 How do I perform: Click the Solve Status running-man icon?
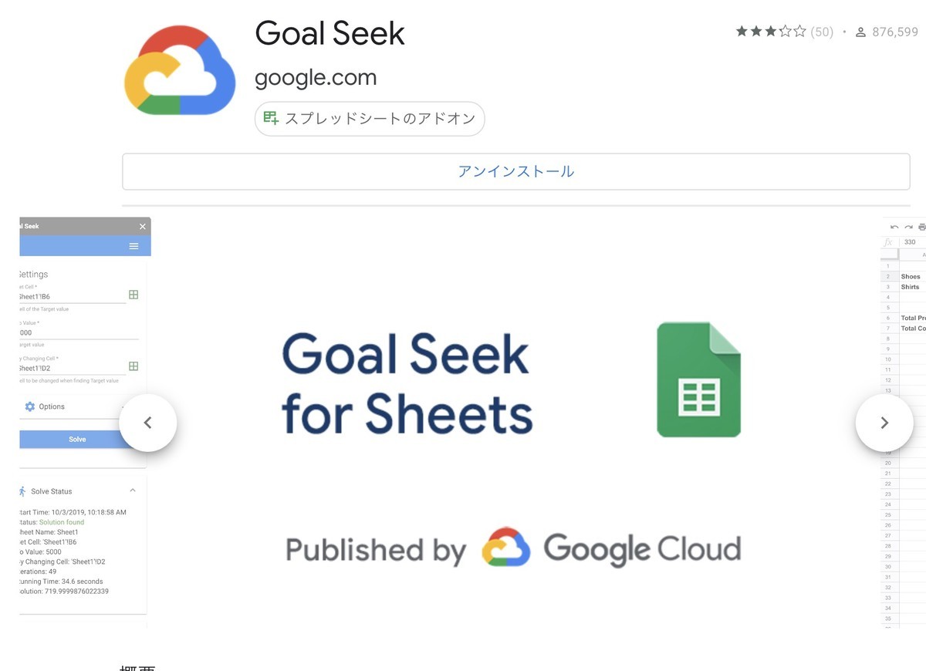coord(22,491)
